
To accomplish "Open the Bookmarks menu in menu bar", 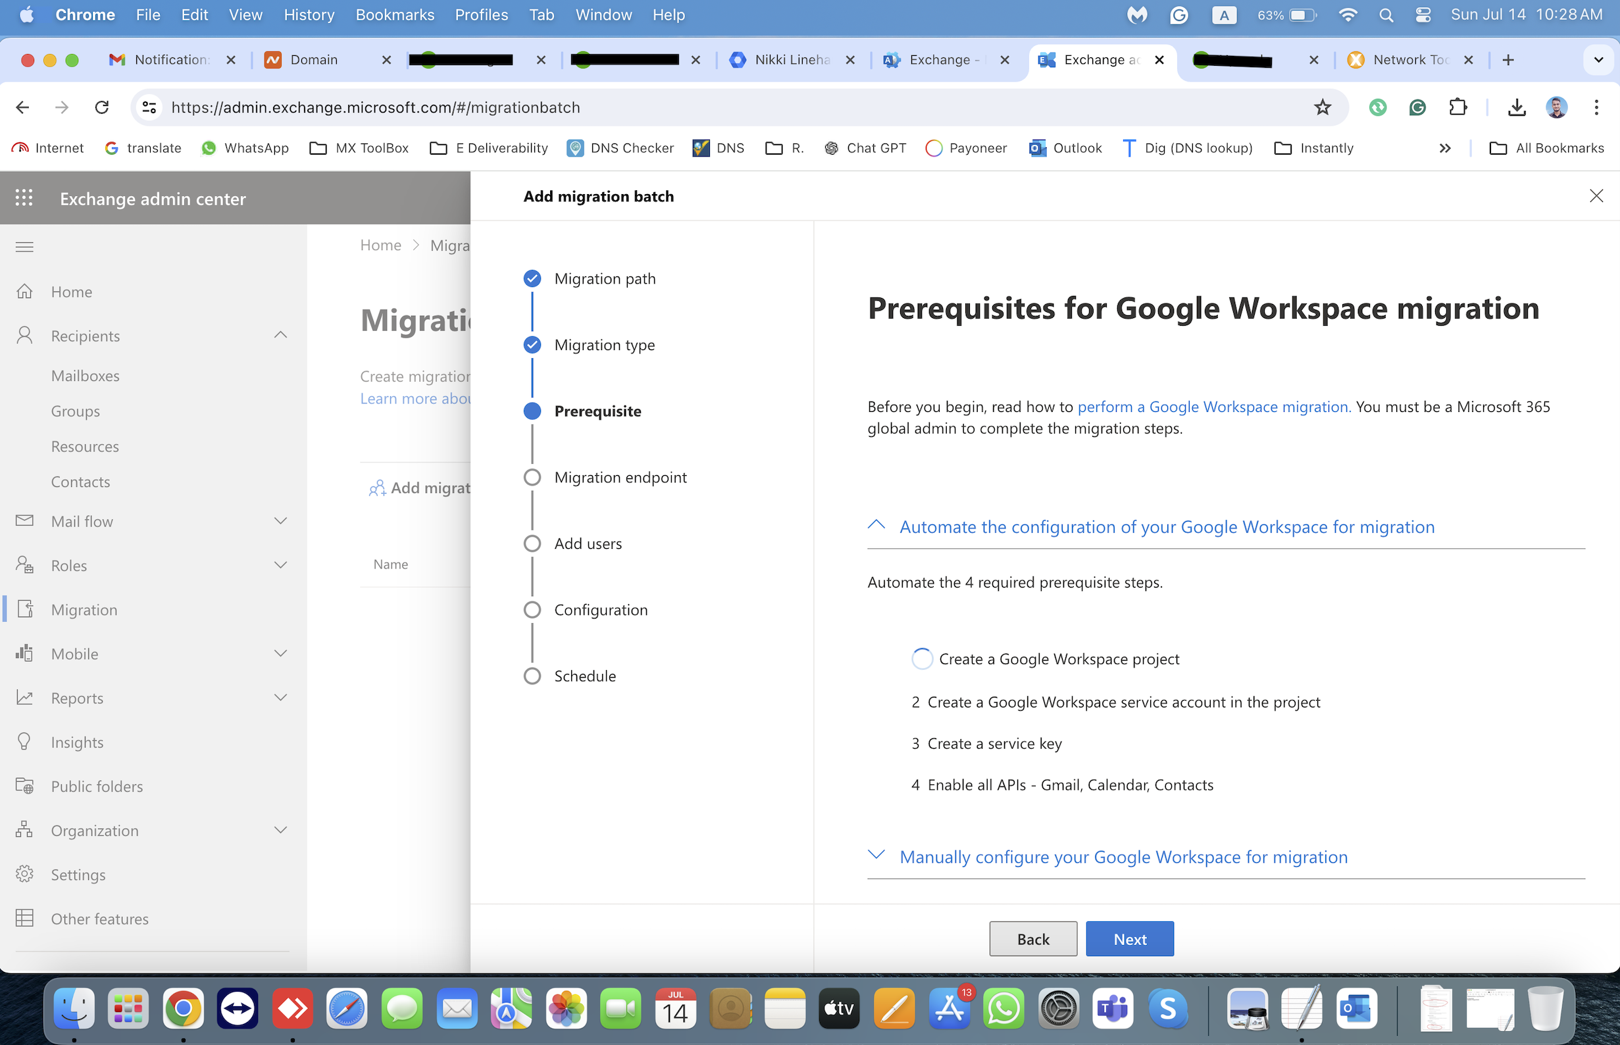I will tap(395, 15).
